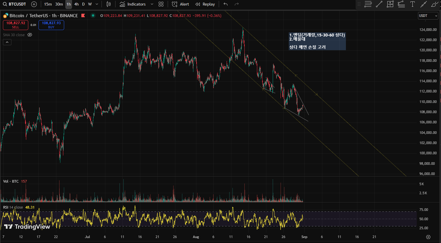441x243 pixels.
Task: Open the Indicators dialog
Action: pos(133,4)
